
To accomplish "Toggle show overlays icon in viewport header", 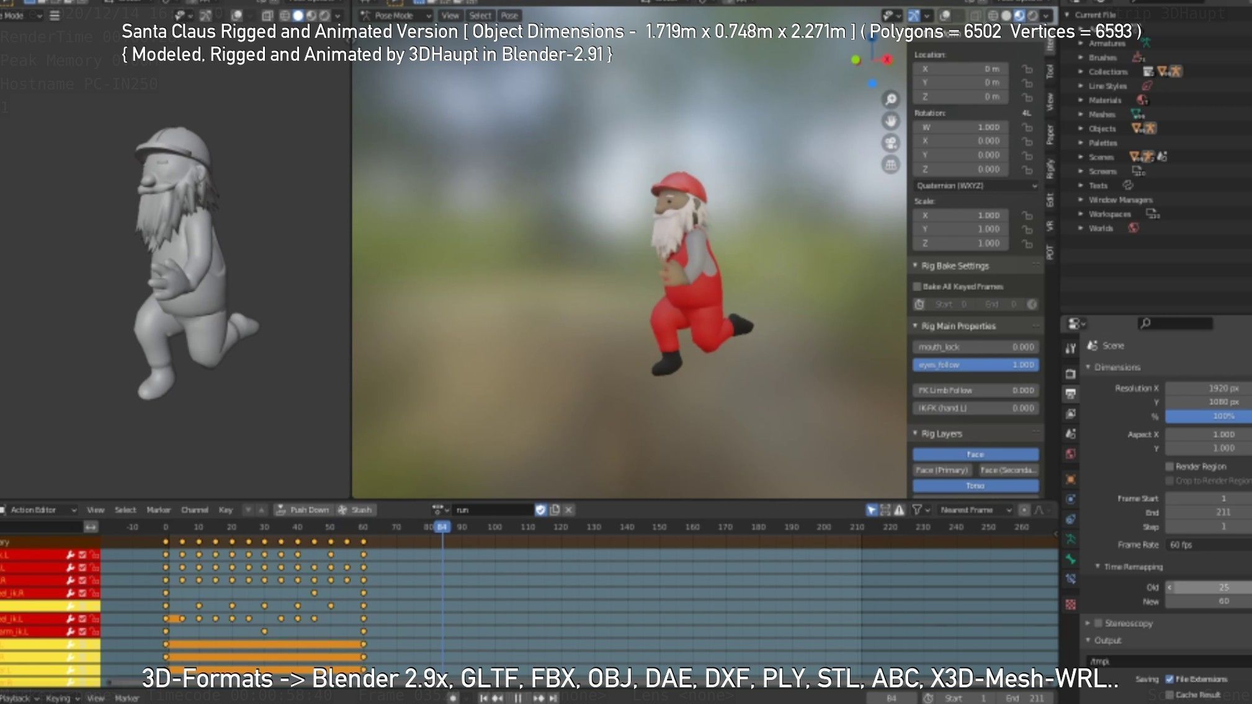I will tap(945, 15).
